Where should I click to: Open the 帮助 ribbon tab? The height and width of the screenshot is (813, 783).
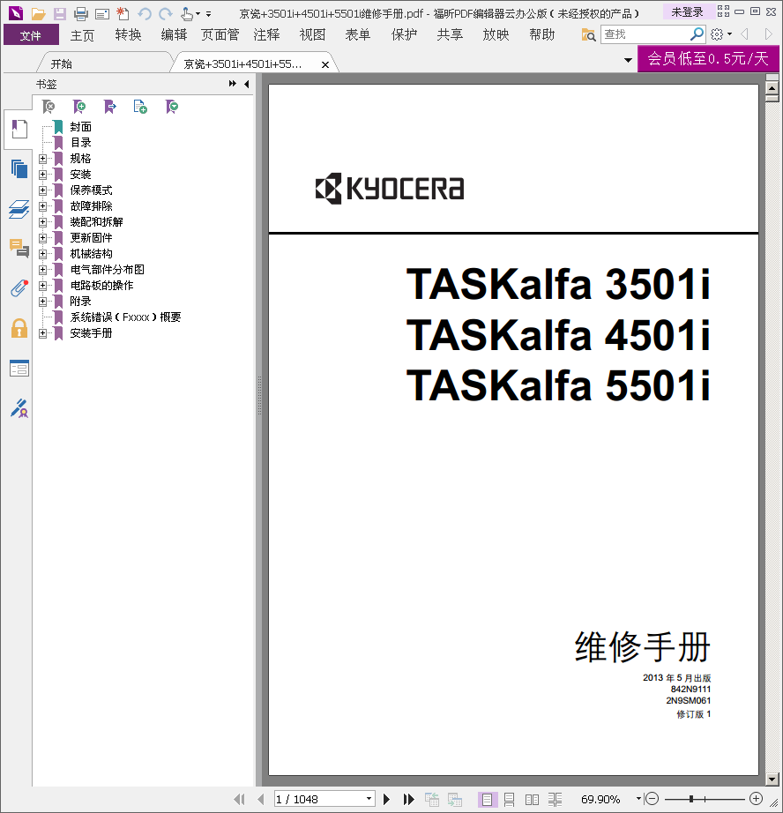542,34
